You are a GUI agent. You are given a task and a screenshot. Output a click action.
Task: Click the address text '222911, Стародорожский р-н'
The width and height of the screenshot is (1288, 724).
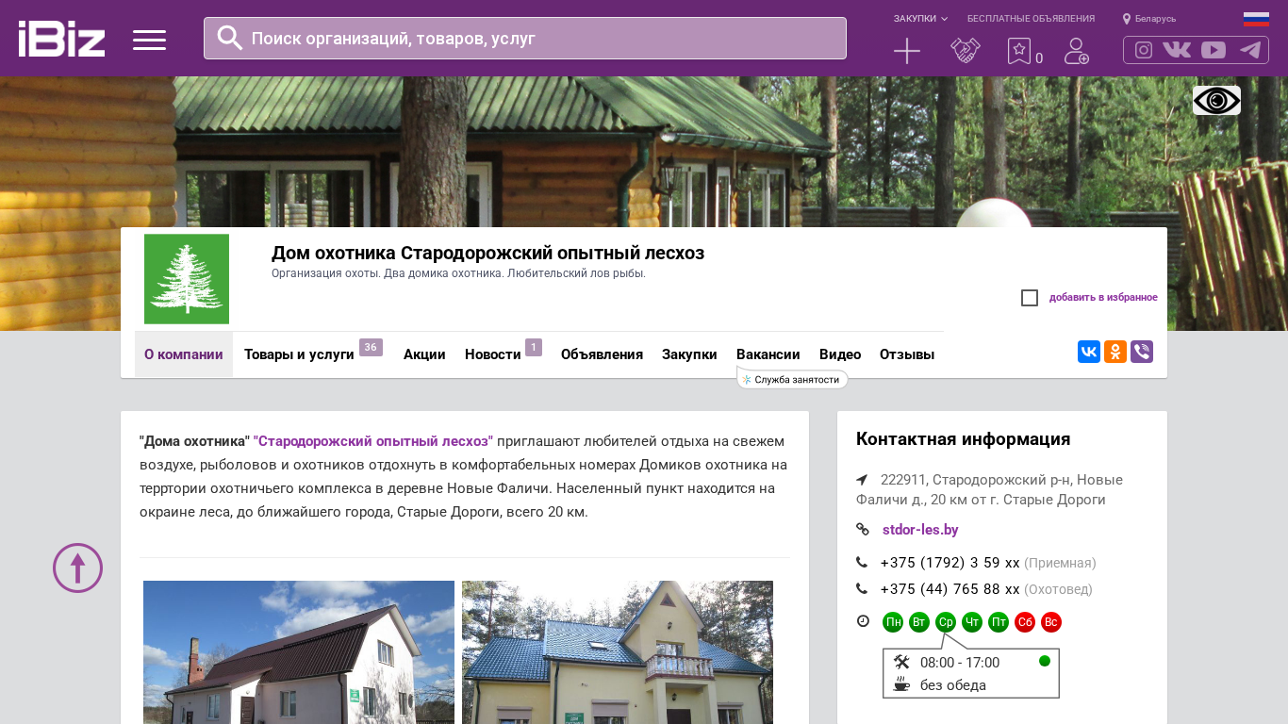(x=989, y=489)
